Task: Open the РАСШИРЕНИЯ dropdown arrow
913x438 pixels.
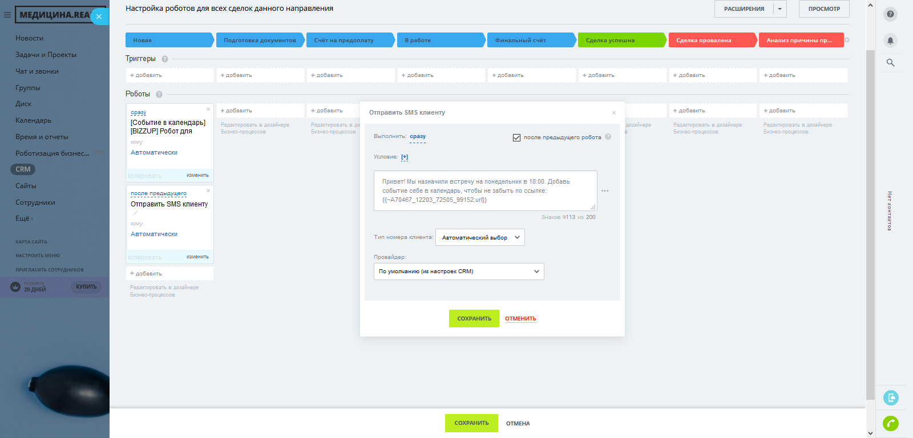Action: (x=780, y=9)
